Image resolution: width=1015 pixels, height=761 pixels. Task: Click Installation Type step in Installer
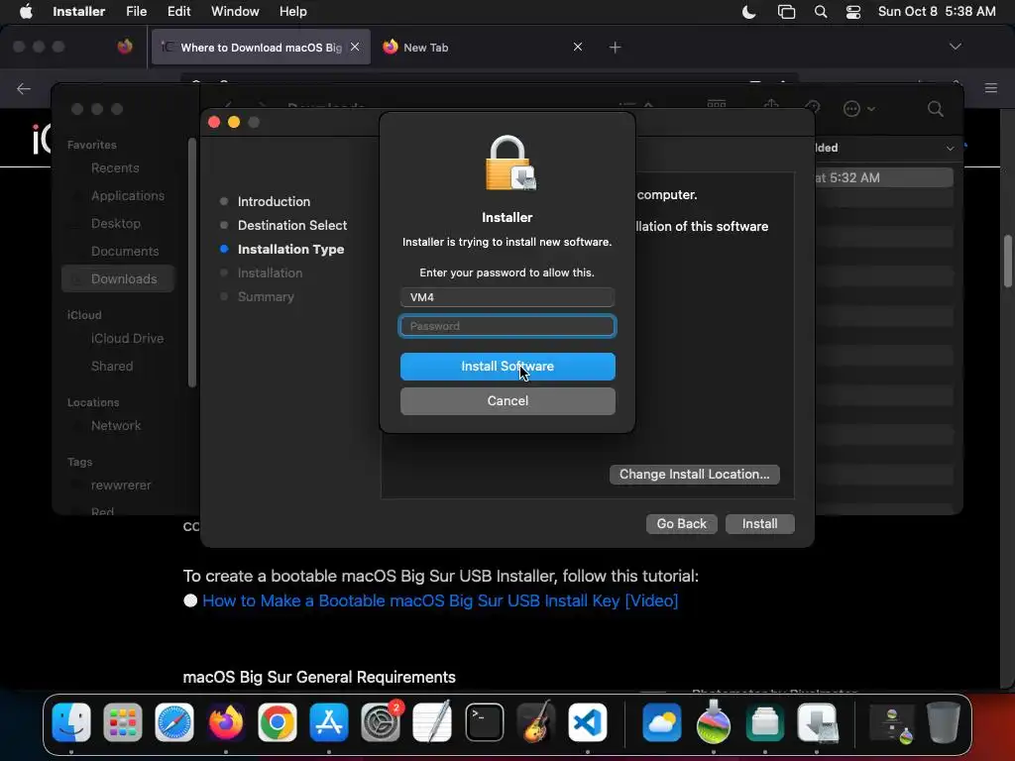tap(290, 250)
